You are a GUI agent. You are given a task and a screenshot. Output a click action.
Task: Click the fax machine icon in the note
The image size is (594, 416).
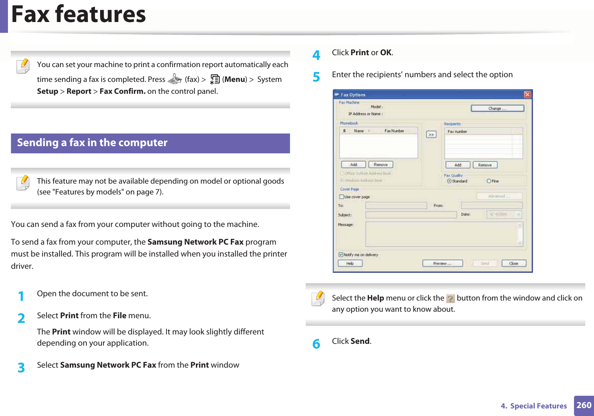[175, 79]
